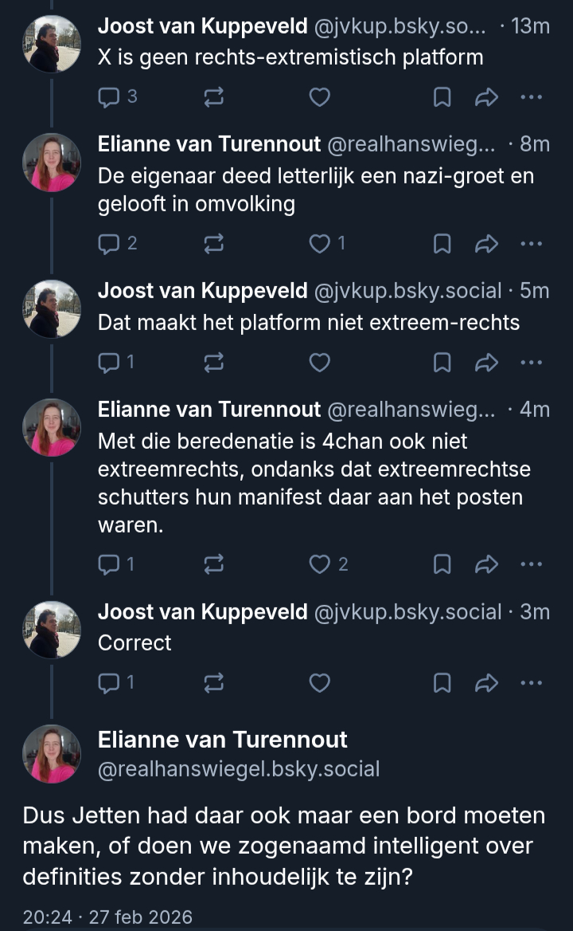573x931 pixels.
Task: Click the 20:24 · 27 feb 2026 timestamp
Action: point(107,917)
